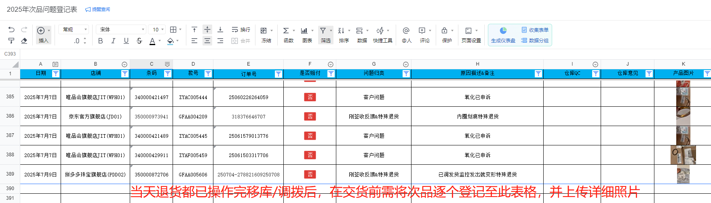
Task: Click the eraser clear-format icon
Action: [x=24, y=41]
